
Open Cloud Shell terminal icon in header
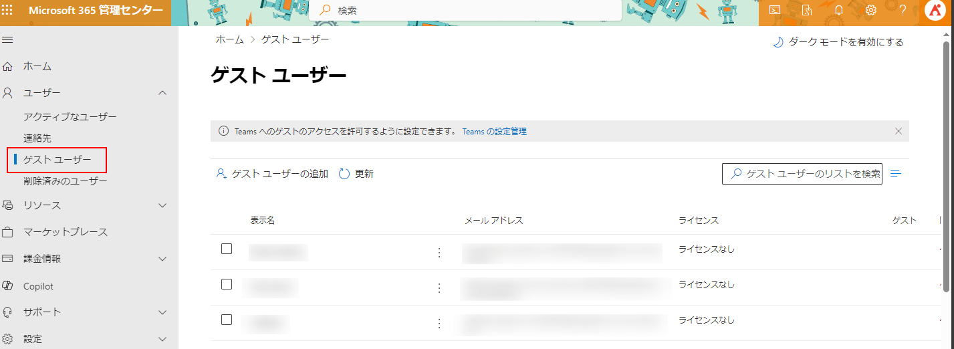775,10
